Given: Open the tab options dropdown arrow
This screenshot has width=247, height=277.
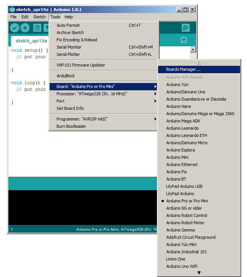Looking at the screenshot, I should click(x=184, y=40).
